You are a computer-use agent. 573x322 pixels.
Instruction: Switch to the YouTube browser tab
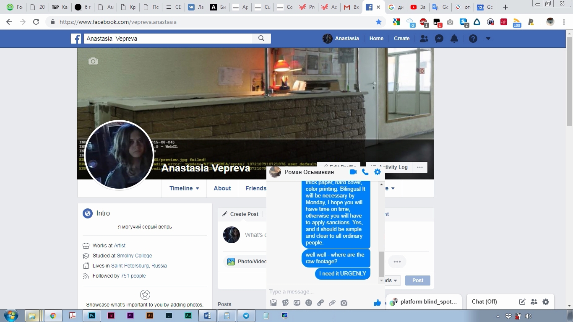(418, 7)
